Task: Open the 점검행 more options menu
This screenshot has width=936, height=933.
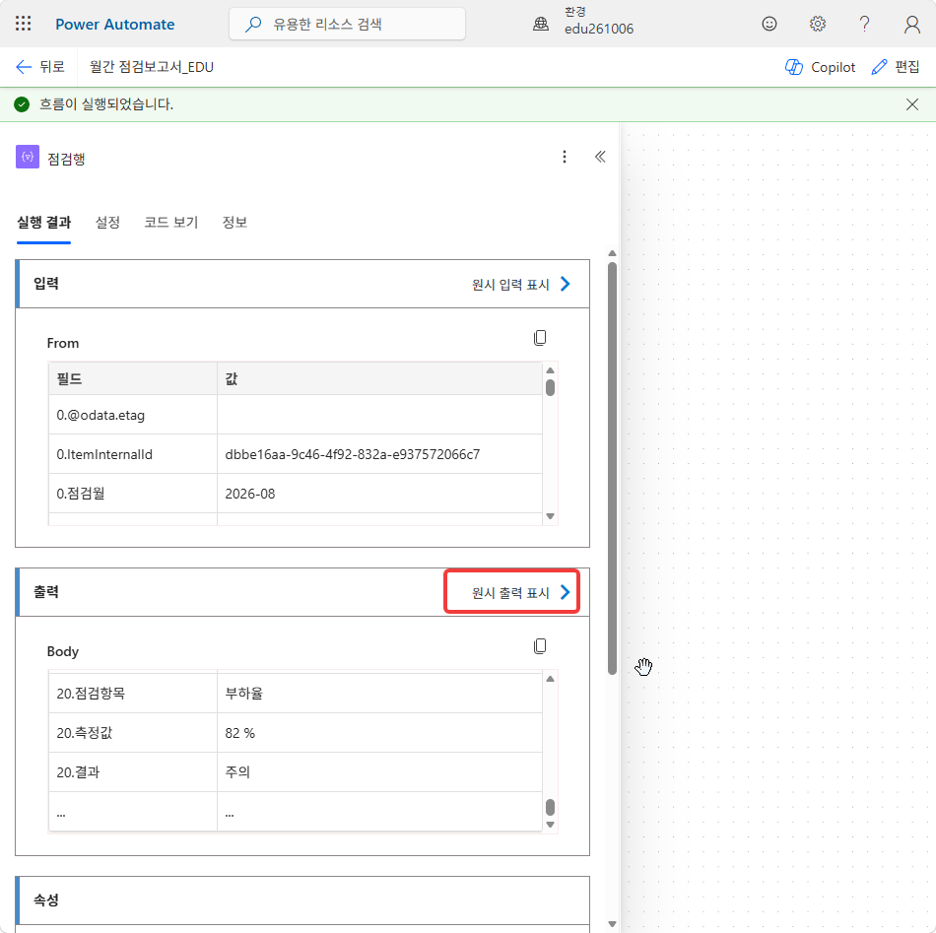Action: [565, 157]
